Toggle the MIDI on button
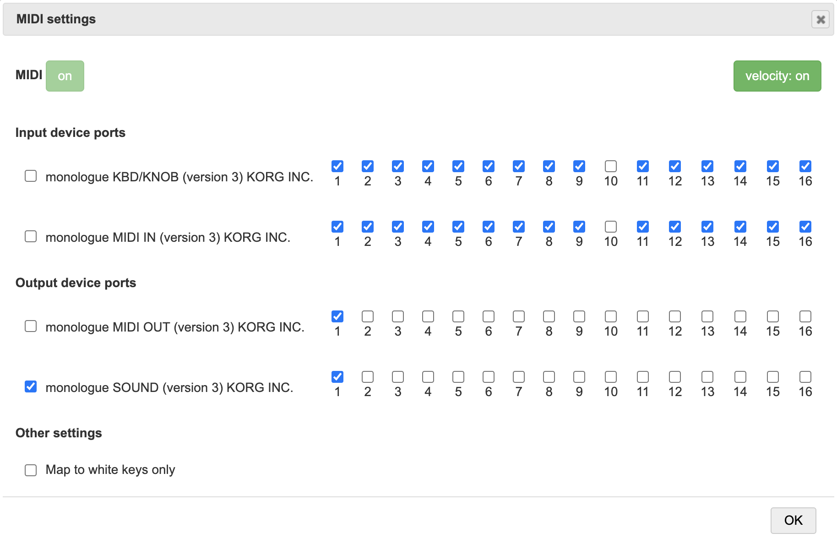837x544 pixels. point(65,76)
